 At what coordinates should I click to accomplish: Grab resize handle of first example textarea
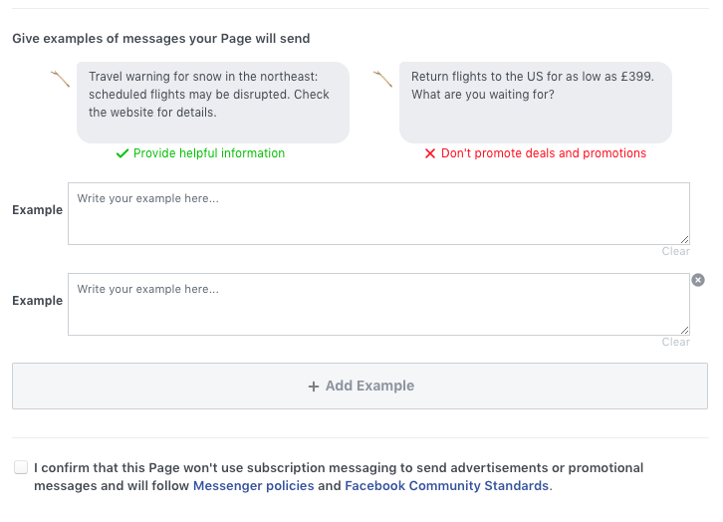pos(685,239)
